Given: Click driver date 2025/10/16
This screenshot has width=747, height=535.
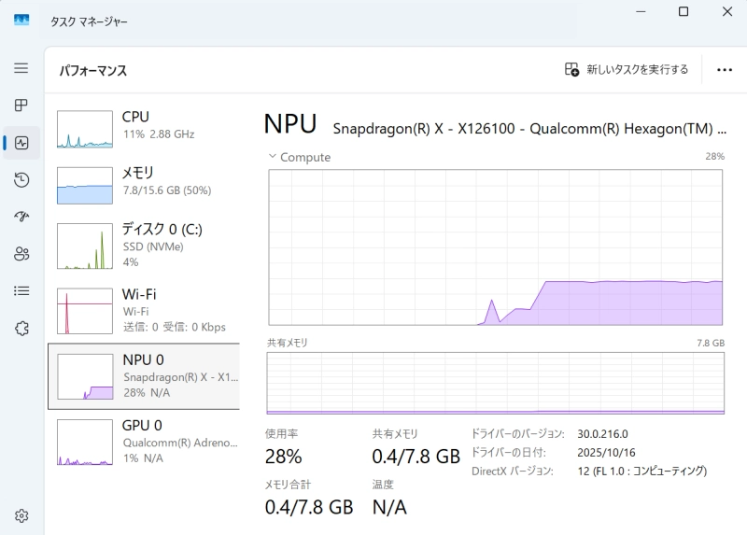Looking at the screenshot, I should tap(606, 453).
